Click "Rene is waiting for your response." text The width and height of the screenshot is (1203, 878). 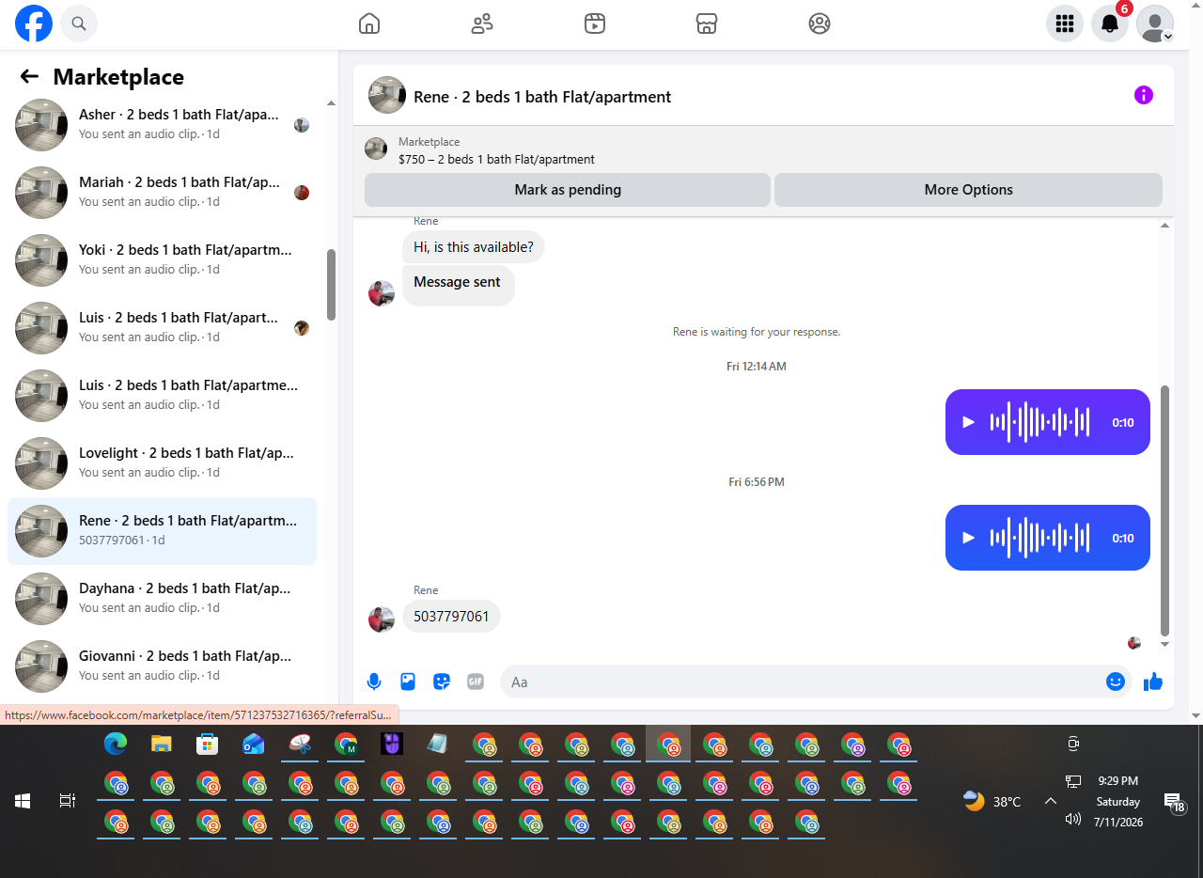pyautogui.click(x=757, y=332)
